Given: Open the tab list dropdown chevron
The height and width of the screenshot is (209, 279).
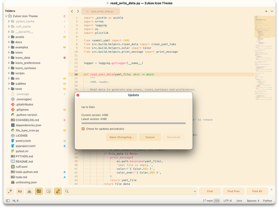Looking at the screenshot, I should pos(272,11).
